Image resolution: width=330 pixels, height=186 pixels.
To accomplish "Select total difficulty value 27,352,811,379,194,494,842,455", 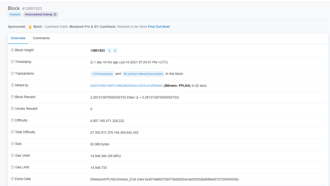I will [x=114, y=133].
